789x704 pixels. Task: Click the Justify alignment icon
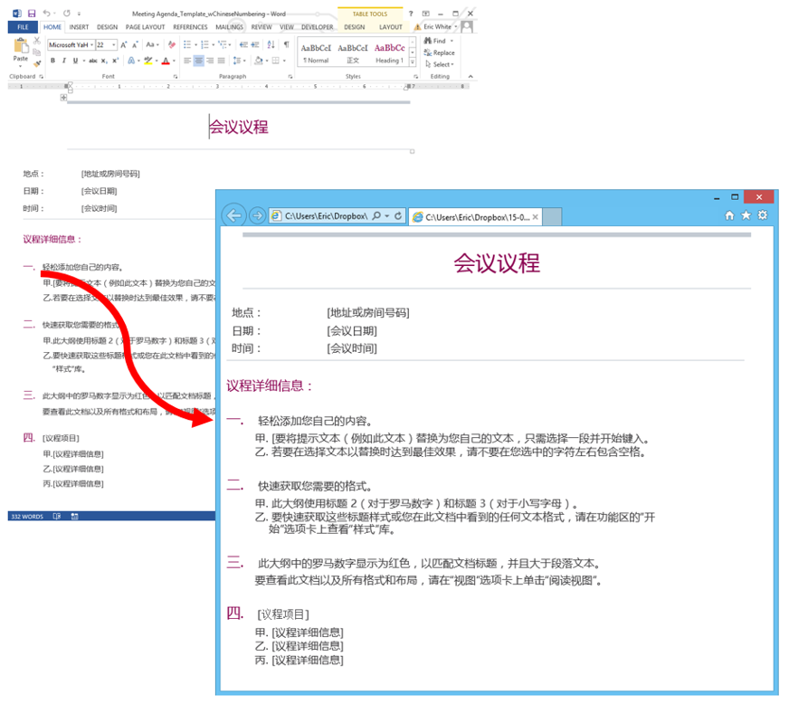222,61
